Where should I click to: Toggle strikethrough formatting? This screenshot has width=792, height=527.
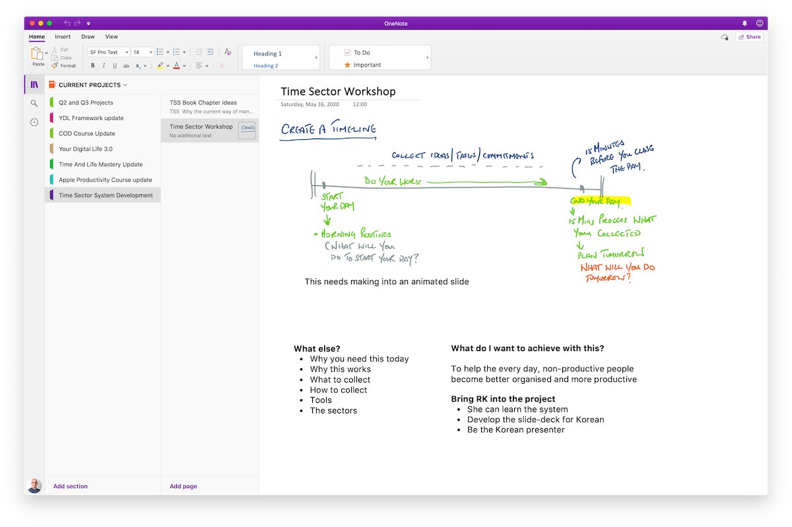coord(126,65)
